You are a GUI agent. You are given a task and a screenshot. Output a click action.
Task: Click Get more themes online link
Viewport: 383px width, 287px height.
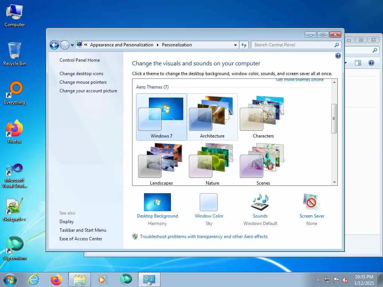point(300,80)
